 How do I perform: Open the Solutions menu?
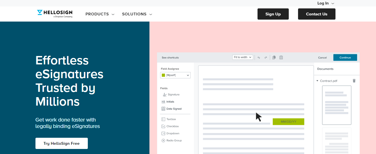137,14
